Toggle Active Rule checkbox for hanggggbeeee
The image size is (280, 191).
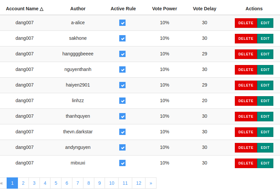coord(122,54)
